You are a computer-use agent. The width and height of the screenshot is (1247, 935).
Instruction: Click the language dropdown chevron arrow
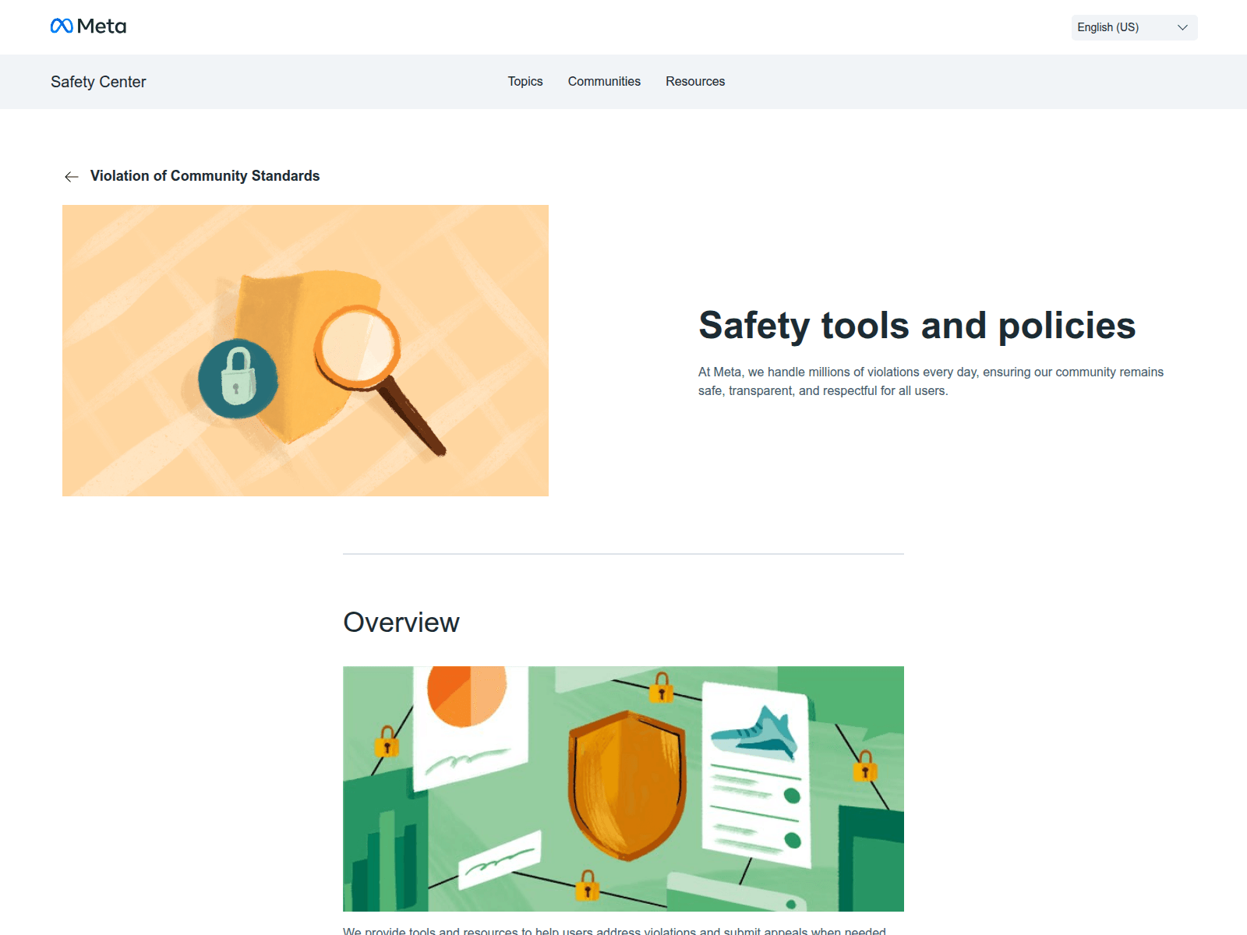[x=1182, y=27]
